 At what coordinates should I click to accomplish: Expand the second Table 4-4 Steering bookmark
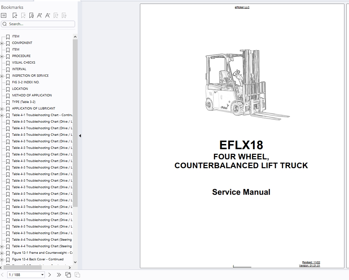(x=2, y=247)
